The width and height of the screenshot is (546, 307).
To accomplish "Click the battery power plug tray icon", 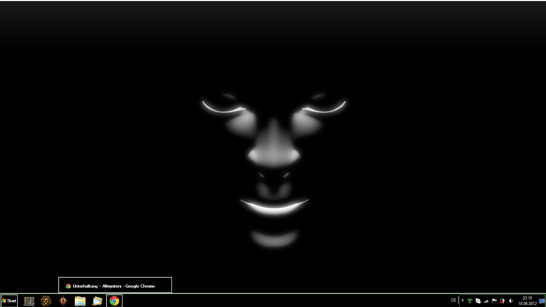I will [502, 301].
